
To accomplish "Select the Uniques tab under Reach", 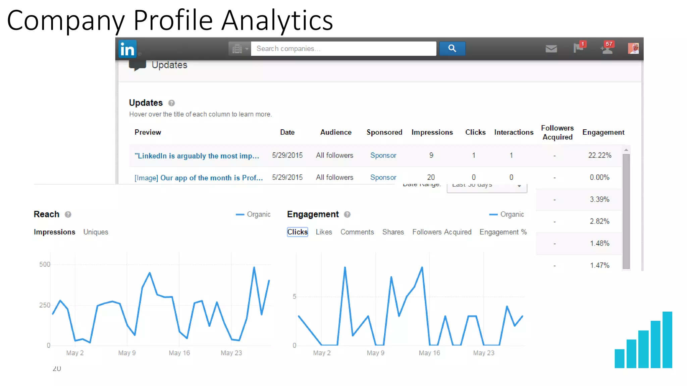I will tap(96, 232).
